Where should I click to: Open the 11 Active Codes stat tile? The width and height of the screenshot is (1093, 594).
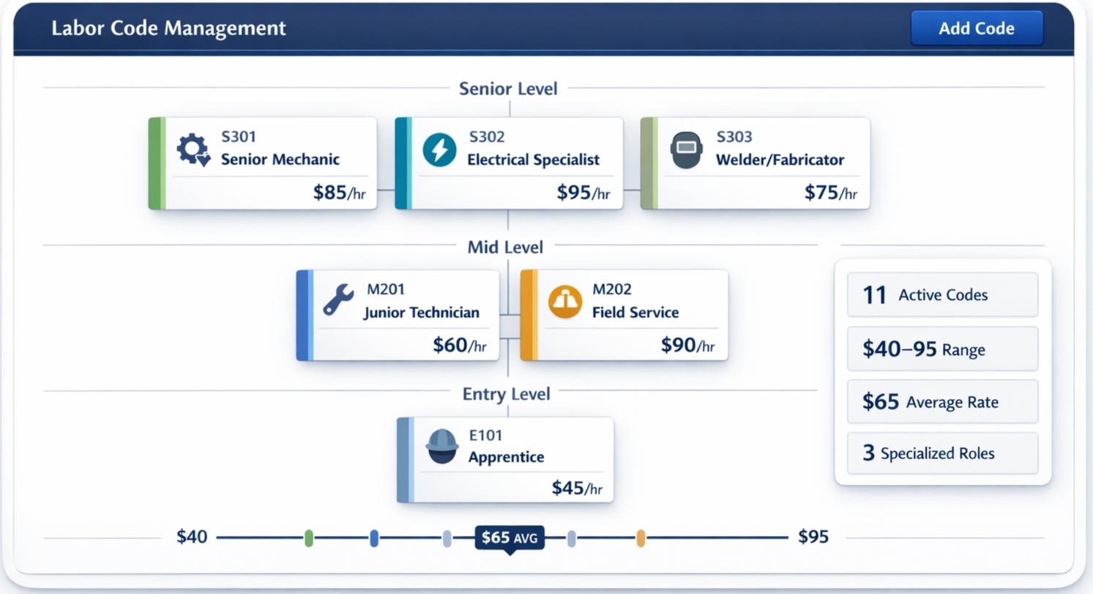942,295
